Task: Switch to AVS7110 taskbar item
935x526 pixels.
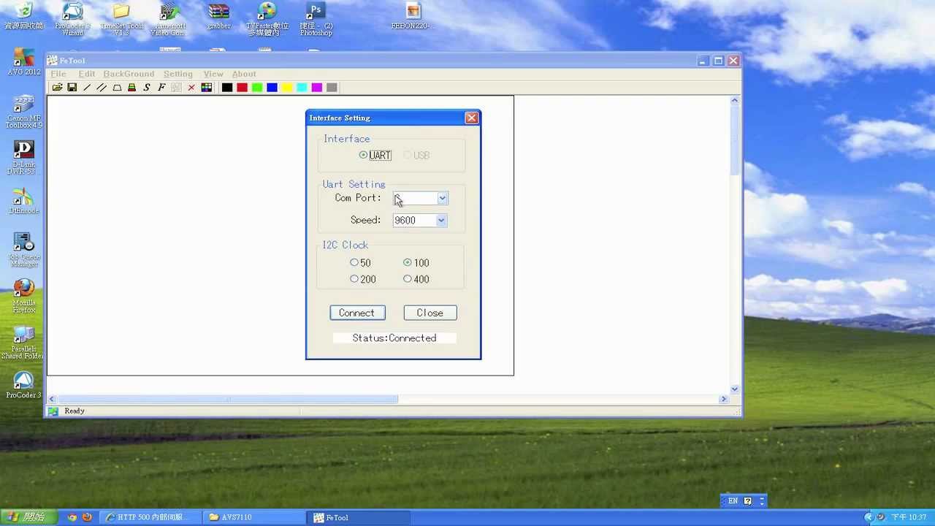Action: point(254,517)
